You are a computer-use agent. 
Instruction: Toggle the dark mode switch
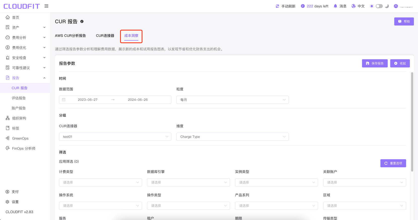point(379,6)
